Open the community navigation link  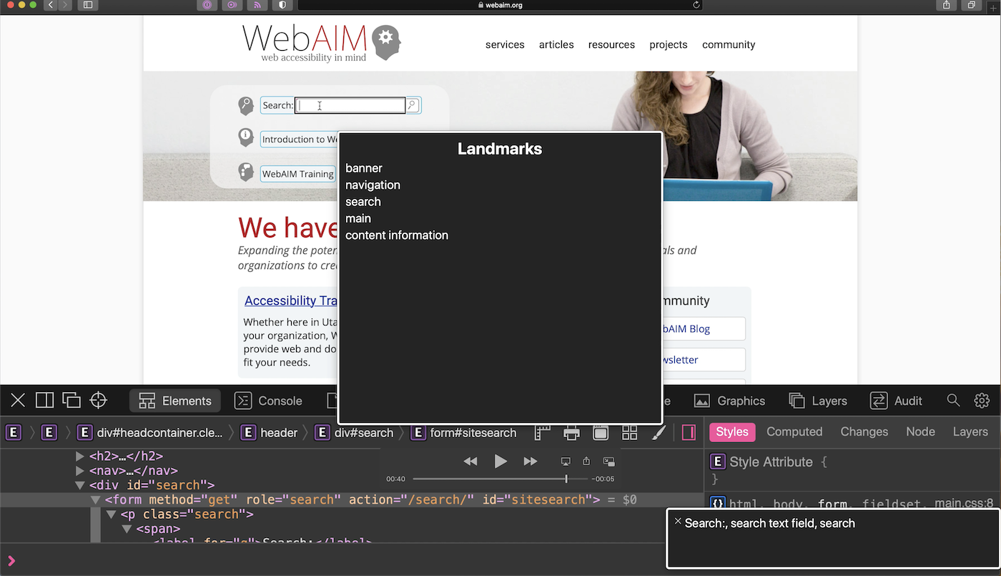point(729,44)
